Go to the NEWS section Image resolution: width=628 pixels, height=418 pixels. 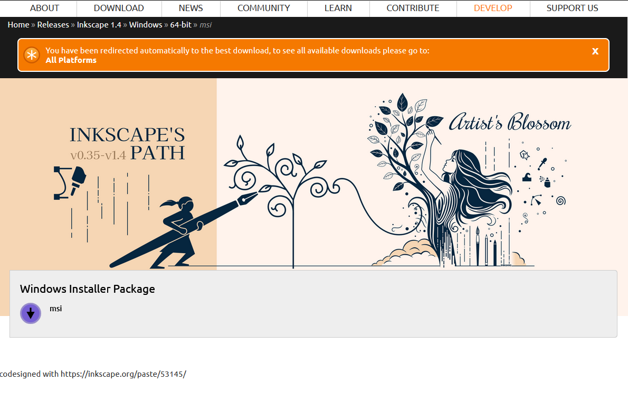click(x=191, y=8)
